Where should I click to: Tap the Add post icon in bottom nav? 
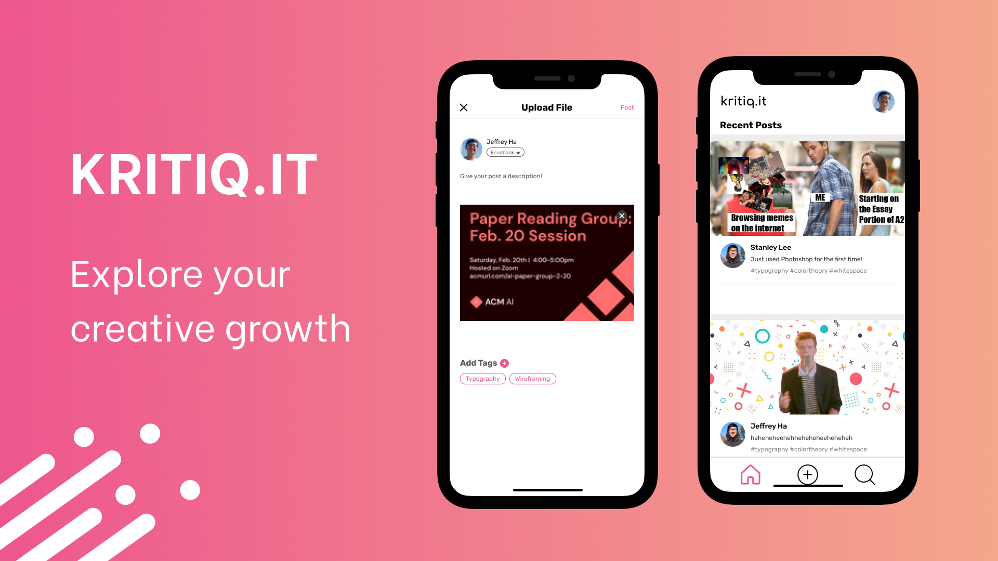click(x=807, y=474)
